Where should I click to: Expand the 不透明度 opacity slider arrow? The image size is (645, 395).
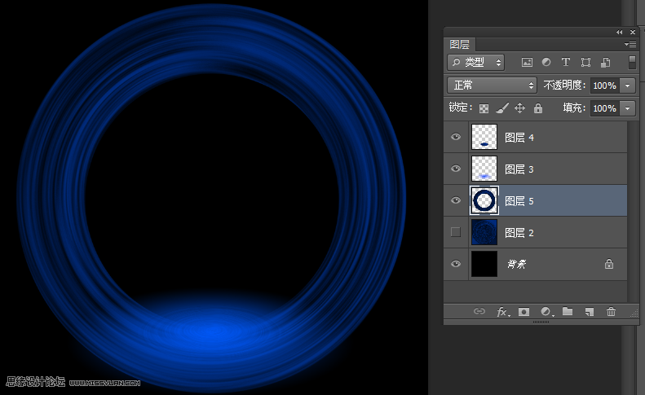pos(627,86)
